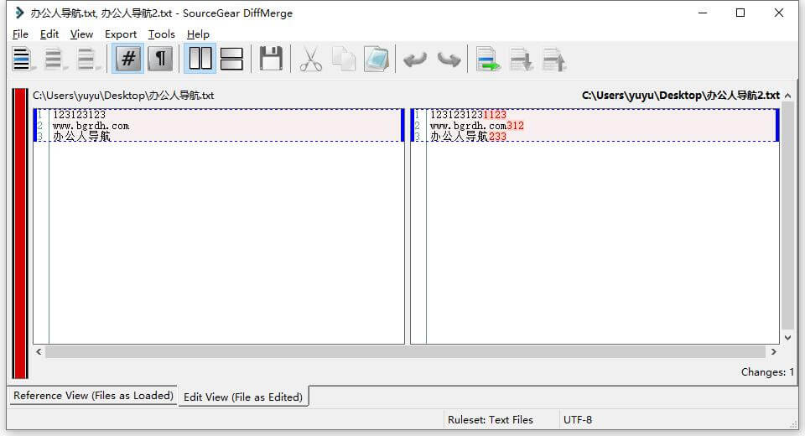Open the Export menu

(x=121, y=34)
